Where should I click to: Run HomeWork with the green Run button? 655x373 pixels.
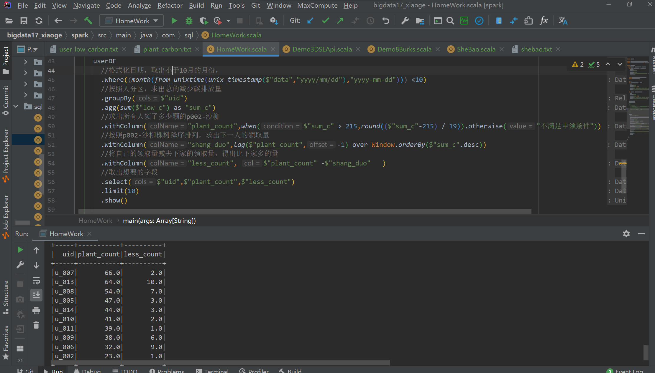(174, 21)
